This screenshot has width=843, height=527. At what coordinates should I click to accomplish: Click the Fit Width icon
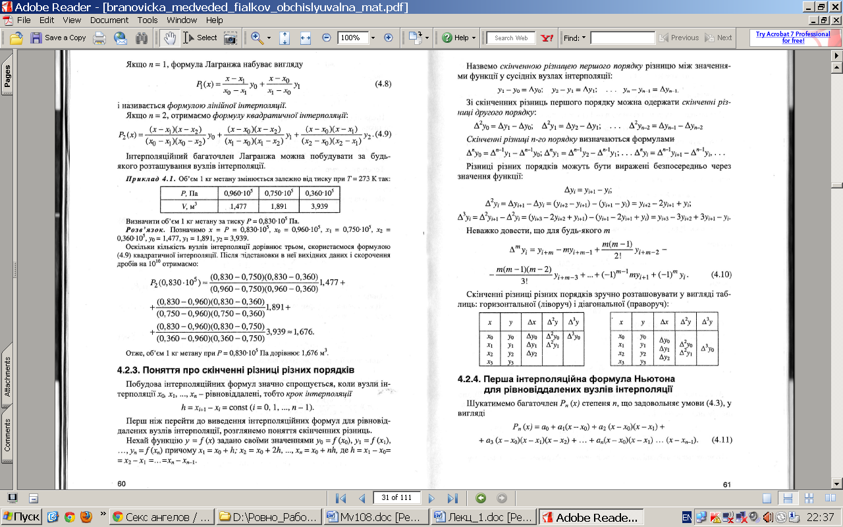(x=305, y=38)
